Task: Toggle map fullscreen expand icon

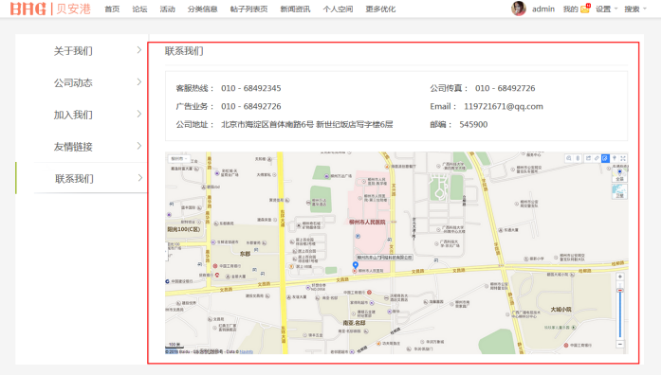Action: (623, 158)
